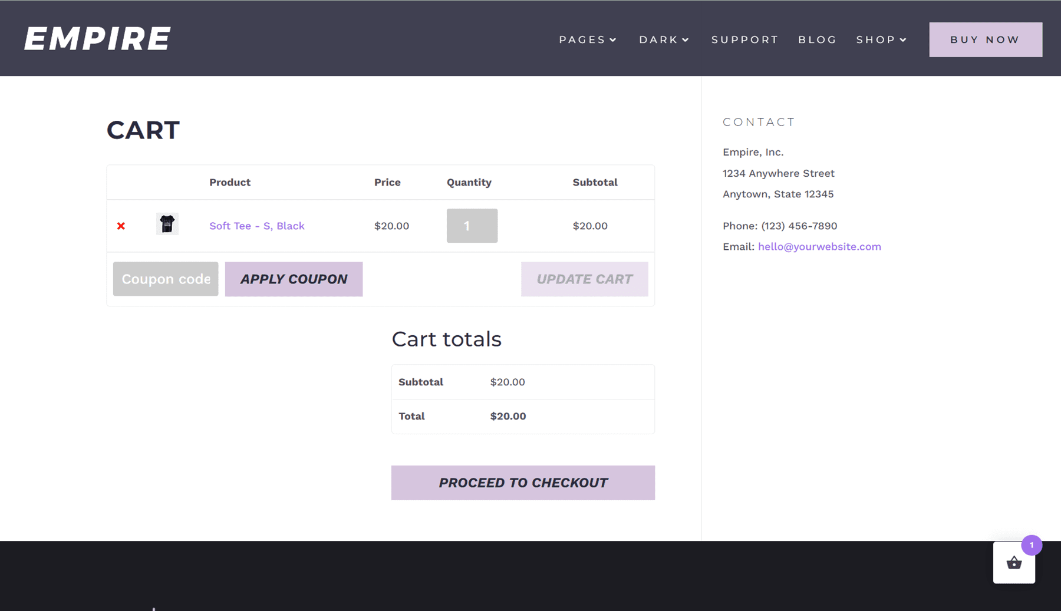Click the CART page heading
Image resolution: width=1061 pixels, height=611 pixels.
(x=143, y=130)
